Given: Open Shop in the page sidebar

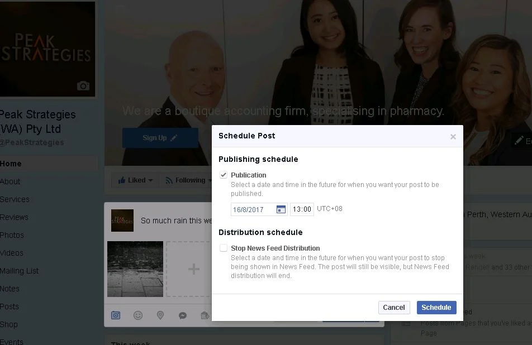Looking at the screenshot, I should click(x=9, y=325).
